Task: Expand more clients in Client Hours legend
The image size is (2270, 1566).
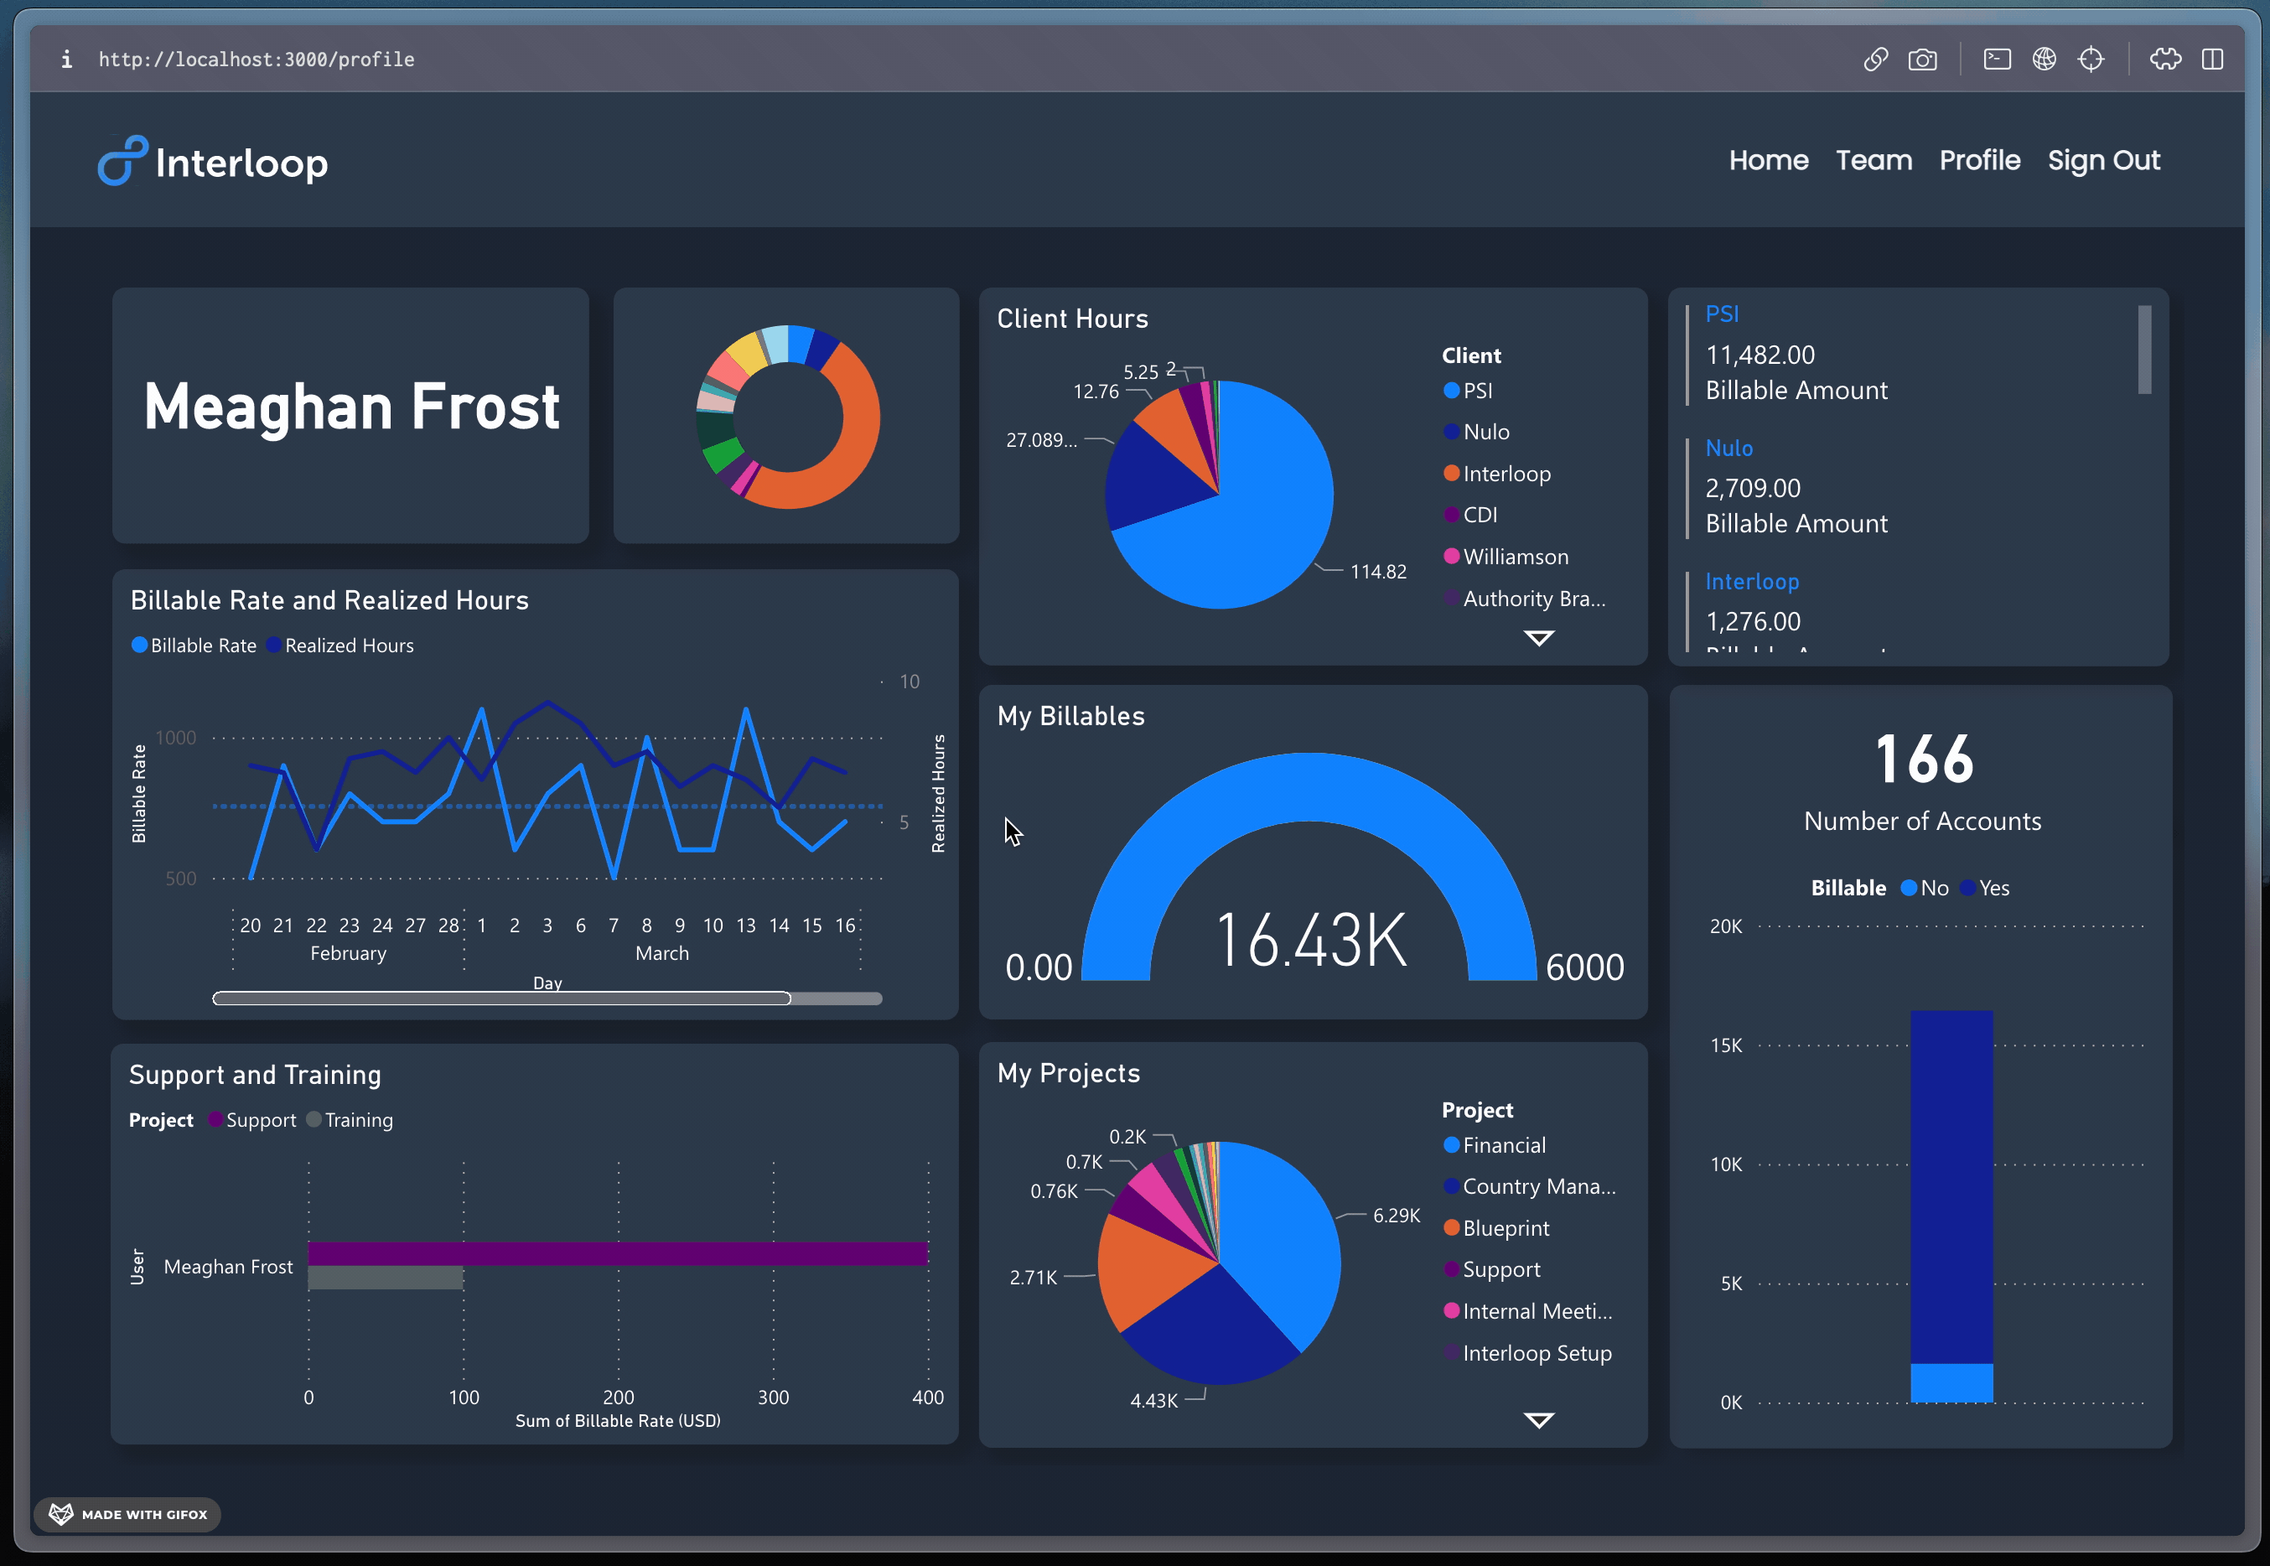Action: [x=1538, y=639]
